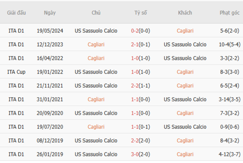The width and height of the screenshot is (243, 163).
Task: Open Cagliari home team on 16/04/2022
Action: pos(96,58)
